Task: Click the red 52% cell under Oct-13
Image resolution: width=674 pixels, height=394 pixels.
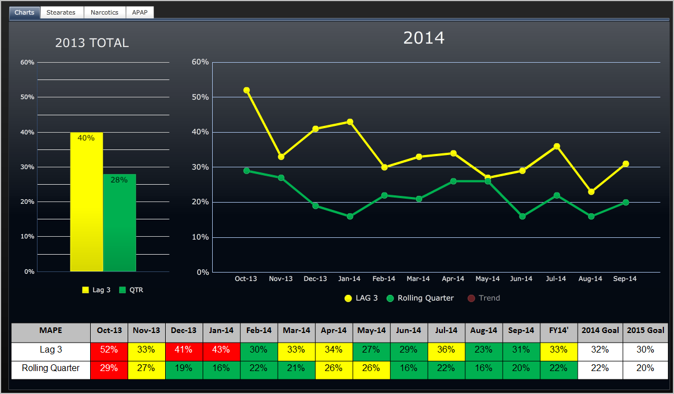Action: coord(109,350)
